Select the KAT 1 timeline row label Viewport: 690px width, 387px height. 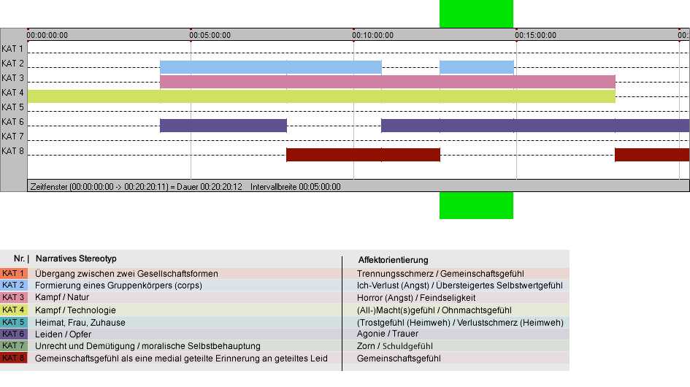(x=12, y=49)
